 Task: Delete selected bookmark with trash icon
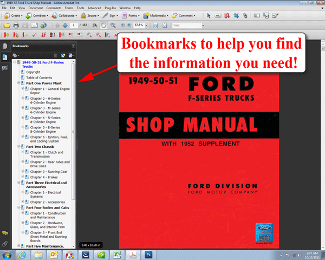click(56, 55)
